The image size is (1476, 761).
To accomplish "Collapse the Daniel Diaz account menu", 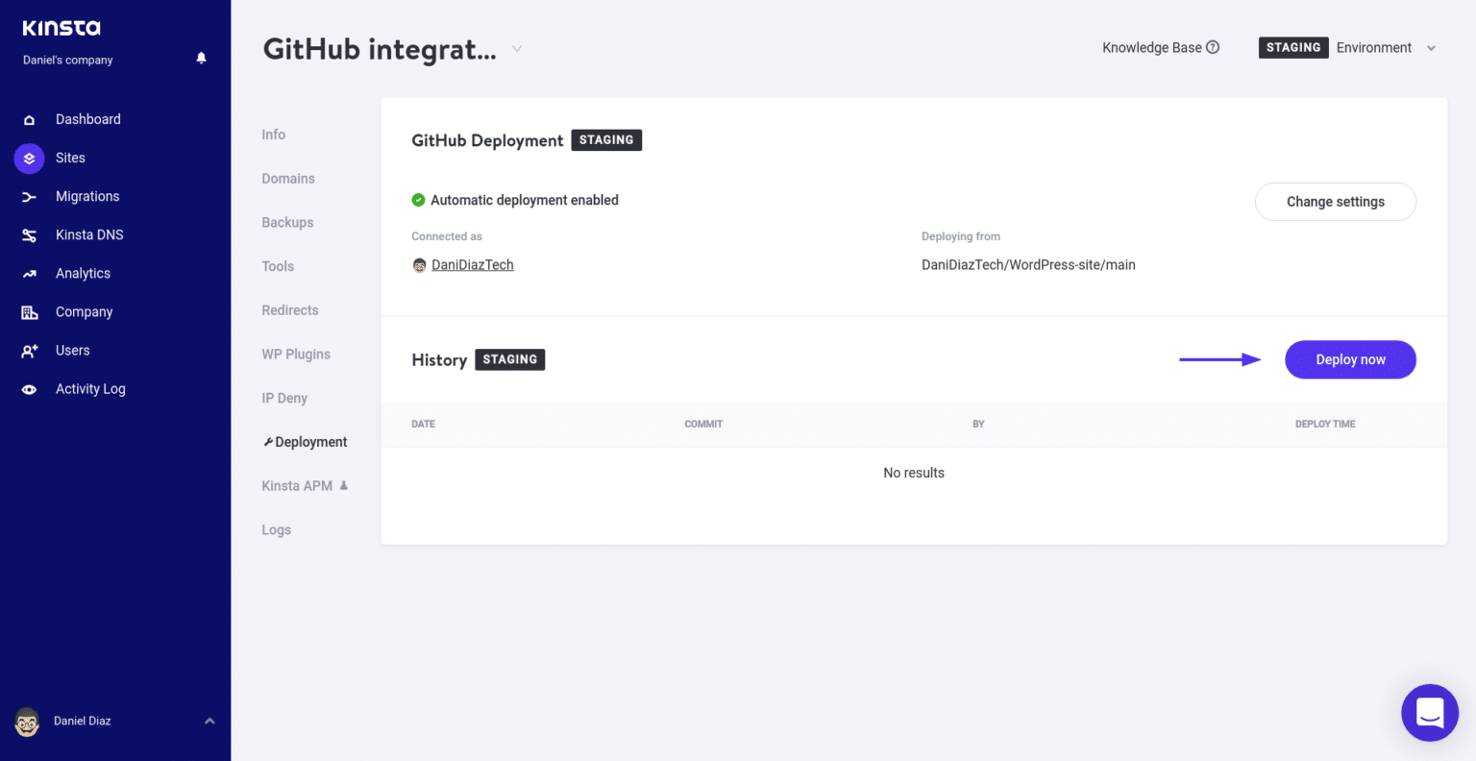I will [209, 721].
